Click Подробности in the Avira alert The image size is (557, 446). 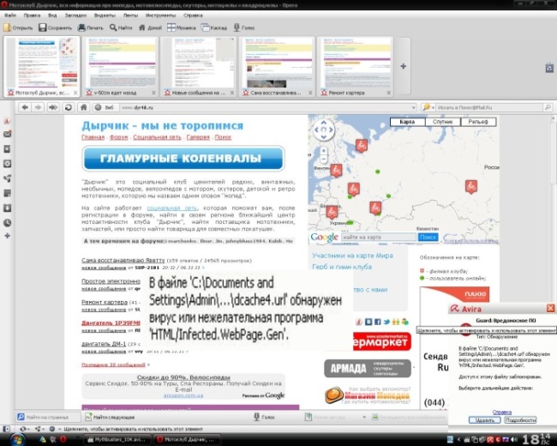point(520,420)
